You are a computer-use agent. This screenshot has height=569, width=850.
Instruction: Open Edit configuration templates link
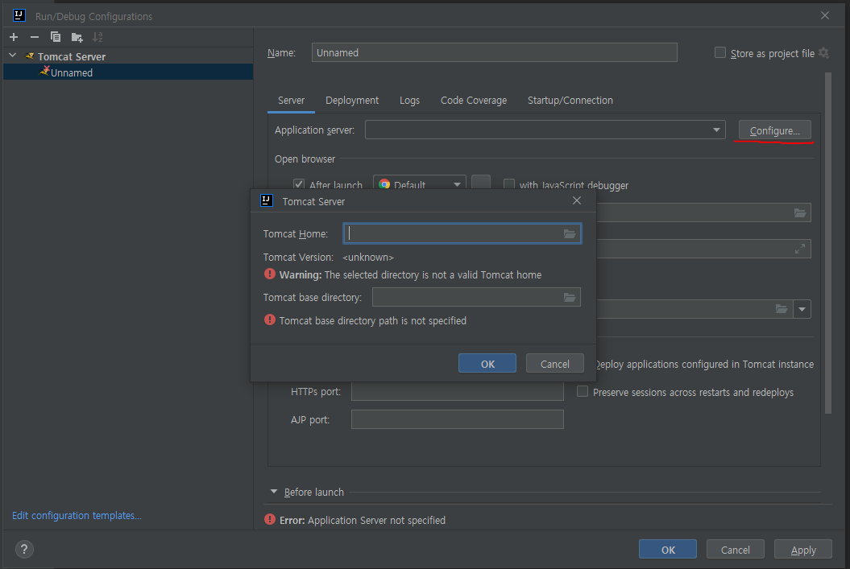(x=77, y=515)
